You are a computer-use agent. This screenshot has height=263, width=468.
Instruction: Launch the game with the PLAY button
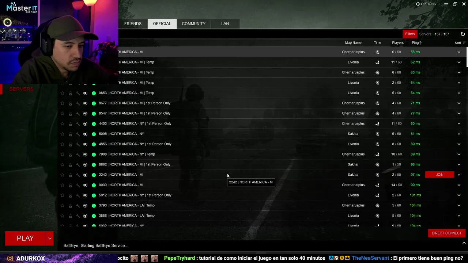point(25,239)
